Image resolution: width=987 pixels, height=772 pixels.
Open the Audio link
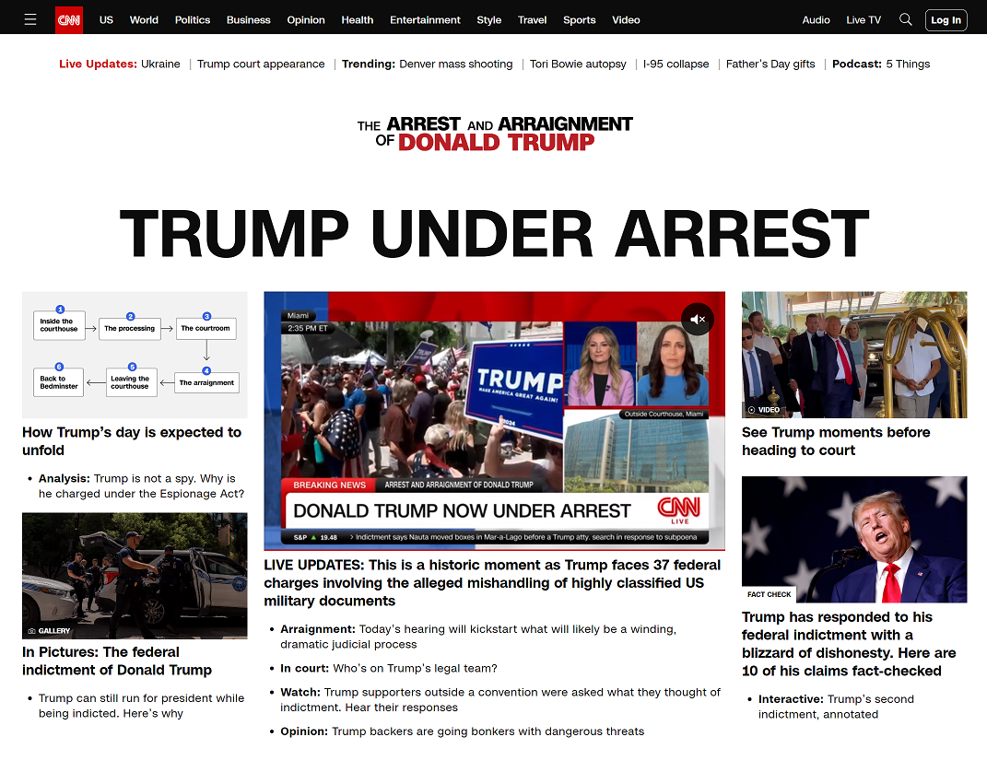tap(816, 19)
